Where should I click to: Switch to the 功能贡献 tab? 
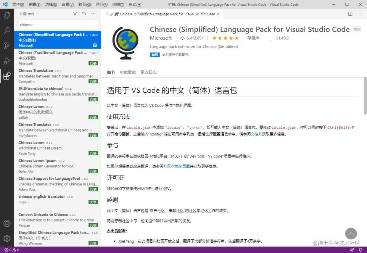pyautogui.click(x=128, y=72)
